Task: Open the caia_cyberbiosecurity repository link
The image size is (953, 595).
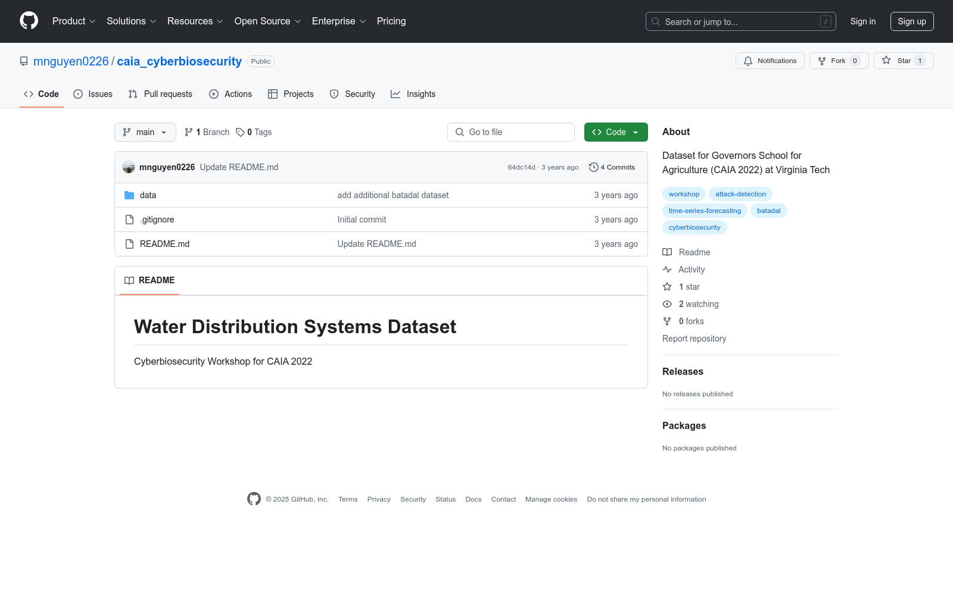Action: click(179, 61)
